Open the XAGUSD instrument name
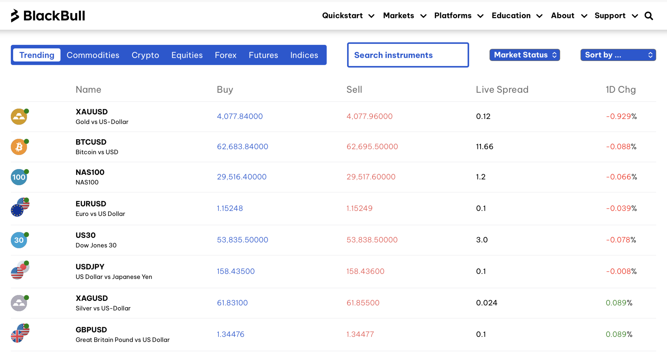 91,298
